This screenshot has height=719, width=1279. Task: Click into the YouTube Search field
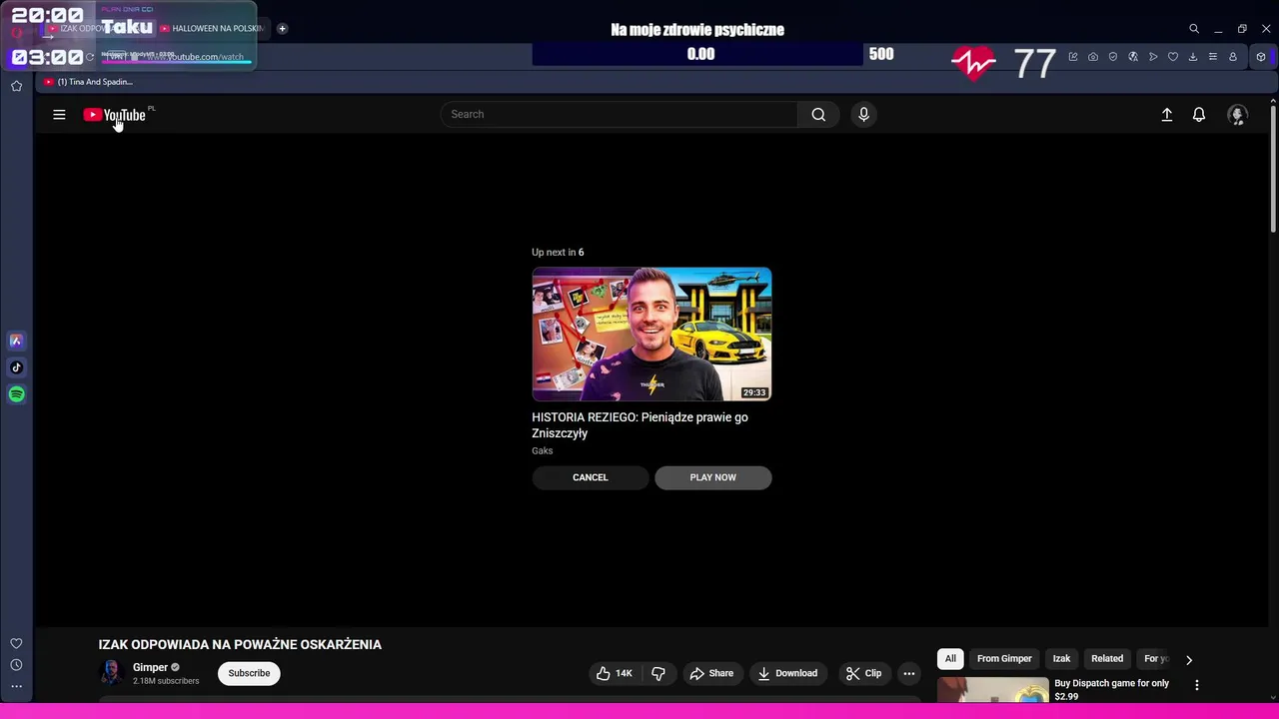pos(620,114)
